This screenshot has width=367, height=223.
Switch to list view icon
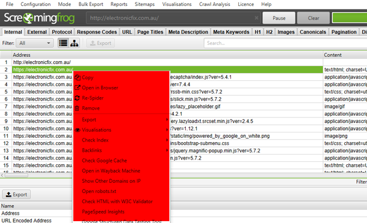coord(63,43)
